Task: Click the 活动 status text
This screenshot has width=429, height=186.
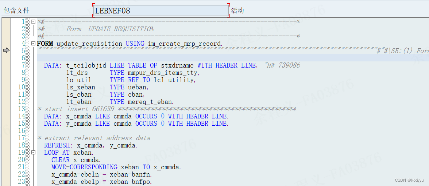Action: point(237,11)
